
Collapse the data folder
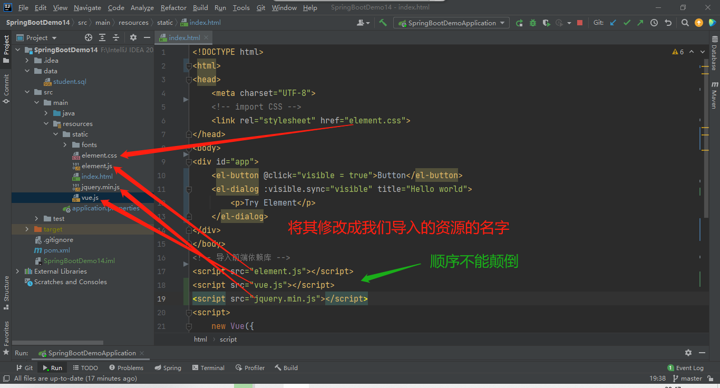point(27,71)
